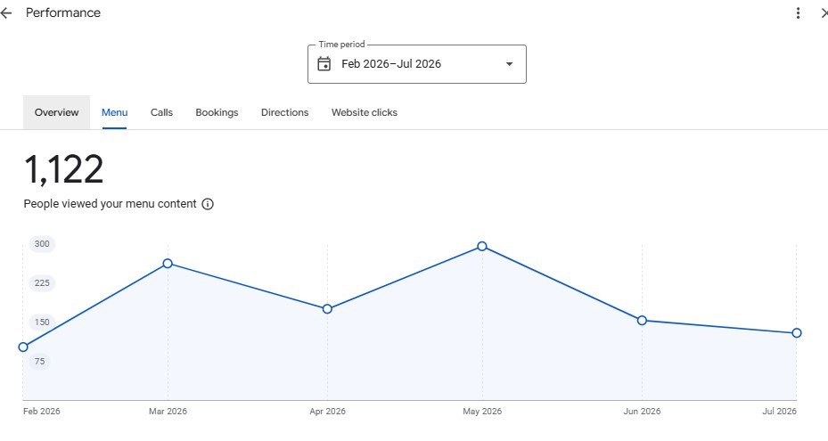The image size is (828, 441).
Task: Click the 75 y-axis label
Action: [x=39, y=361]
